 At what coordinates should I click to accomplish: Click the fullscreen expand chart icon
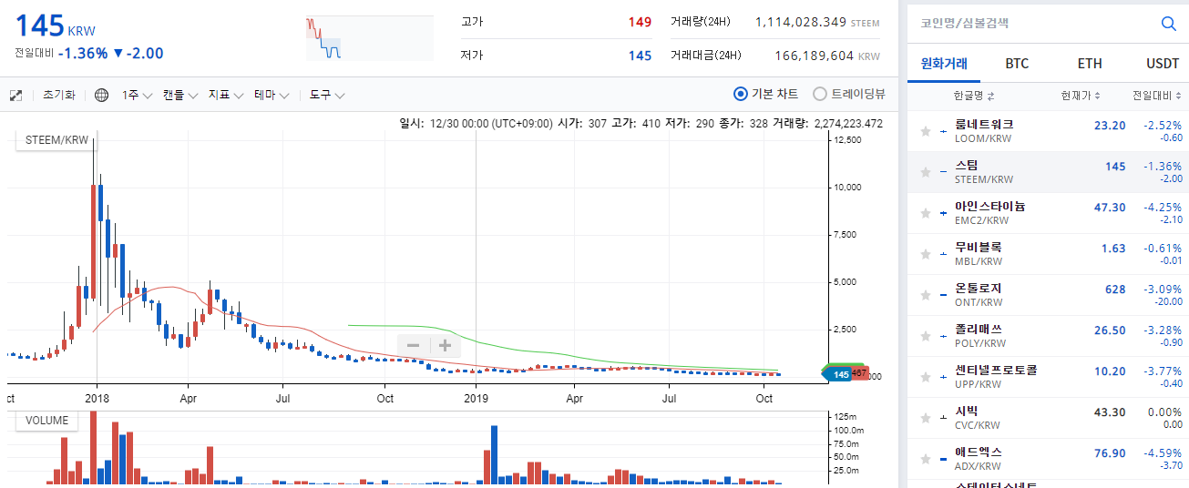pos(15,96)
